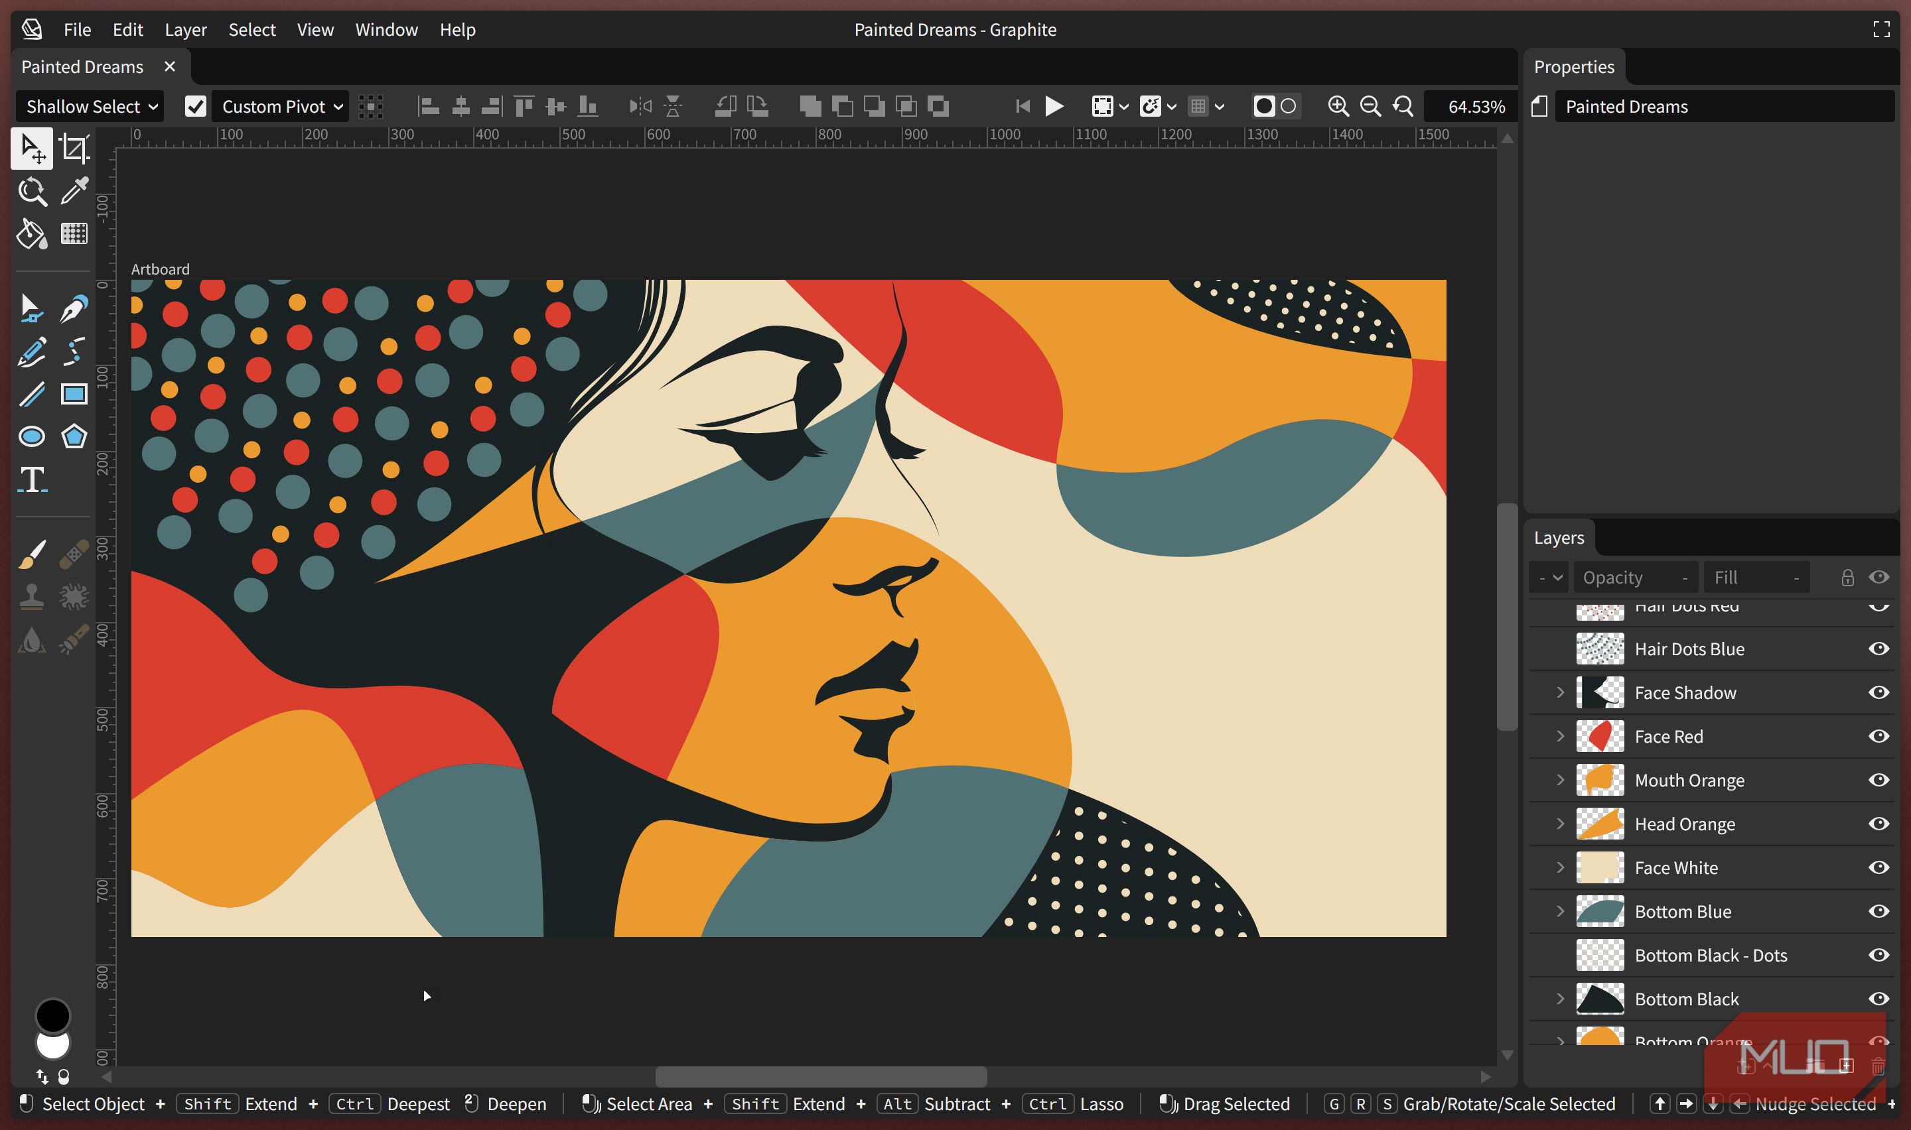Toggle the snapping magnet button
Viewport: 1911px width, 1130px height.
click(1150, 107)
